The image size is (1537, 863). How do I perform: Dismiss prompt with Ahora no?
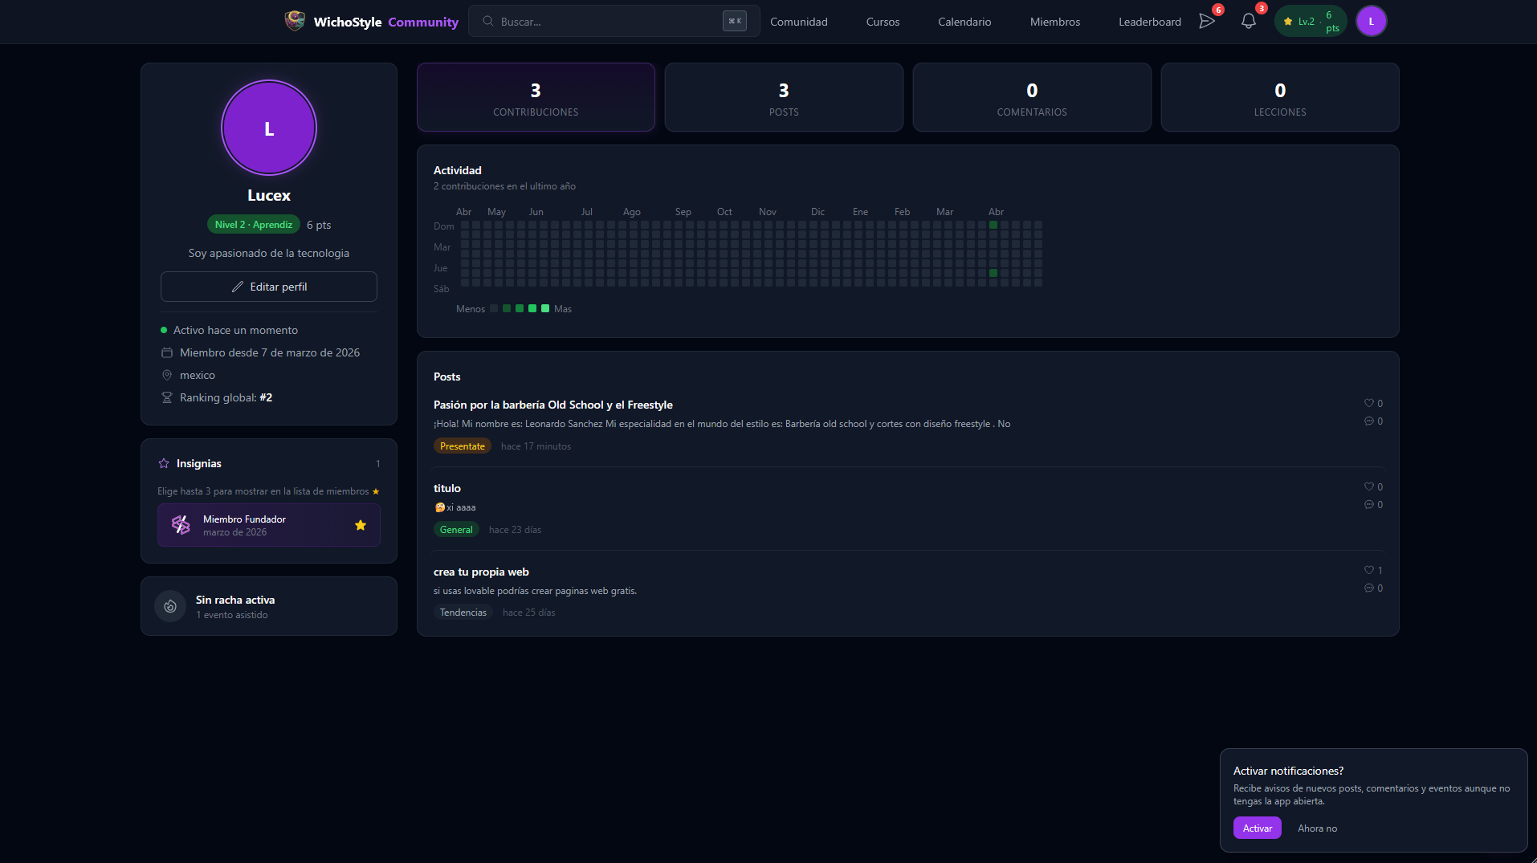pos(1317,828)
